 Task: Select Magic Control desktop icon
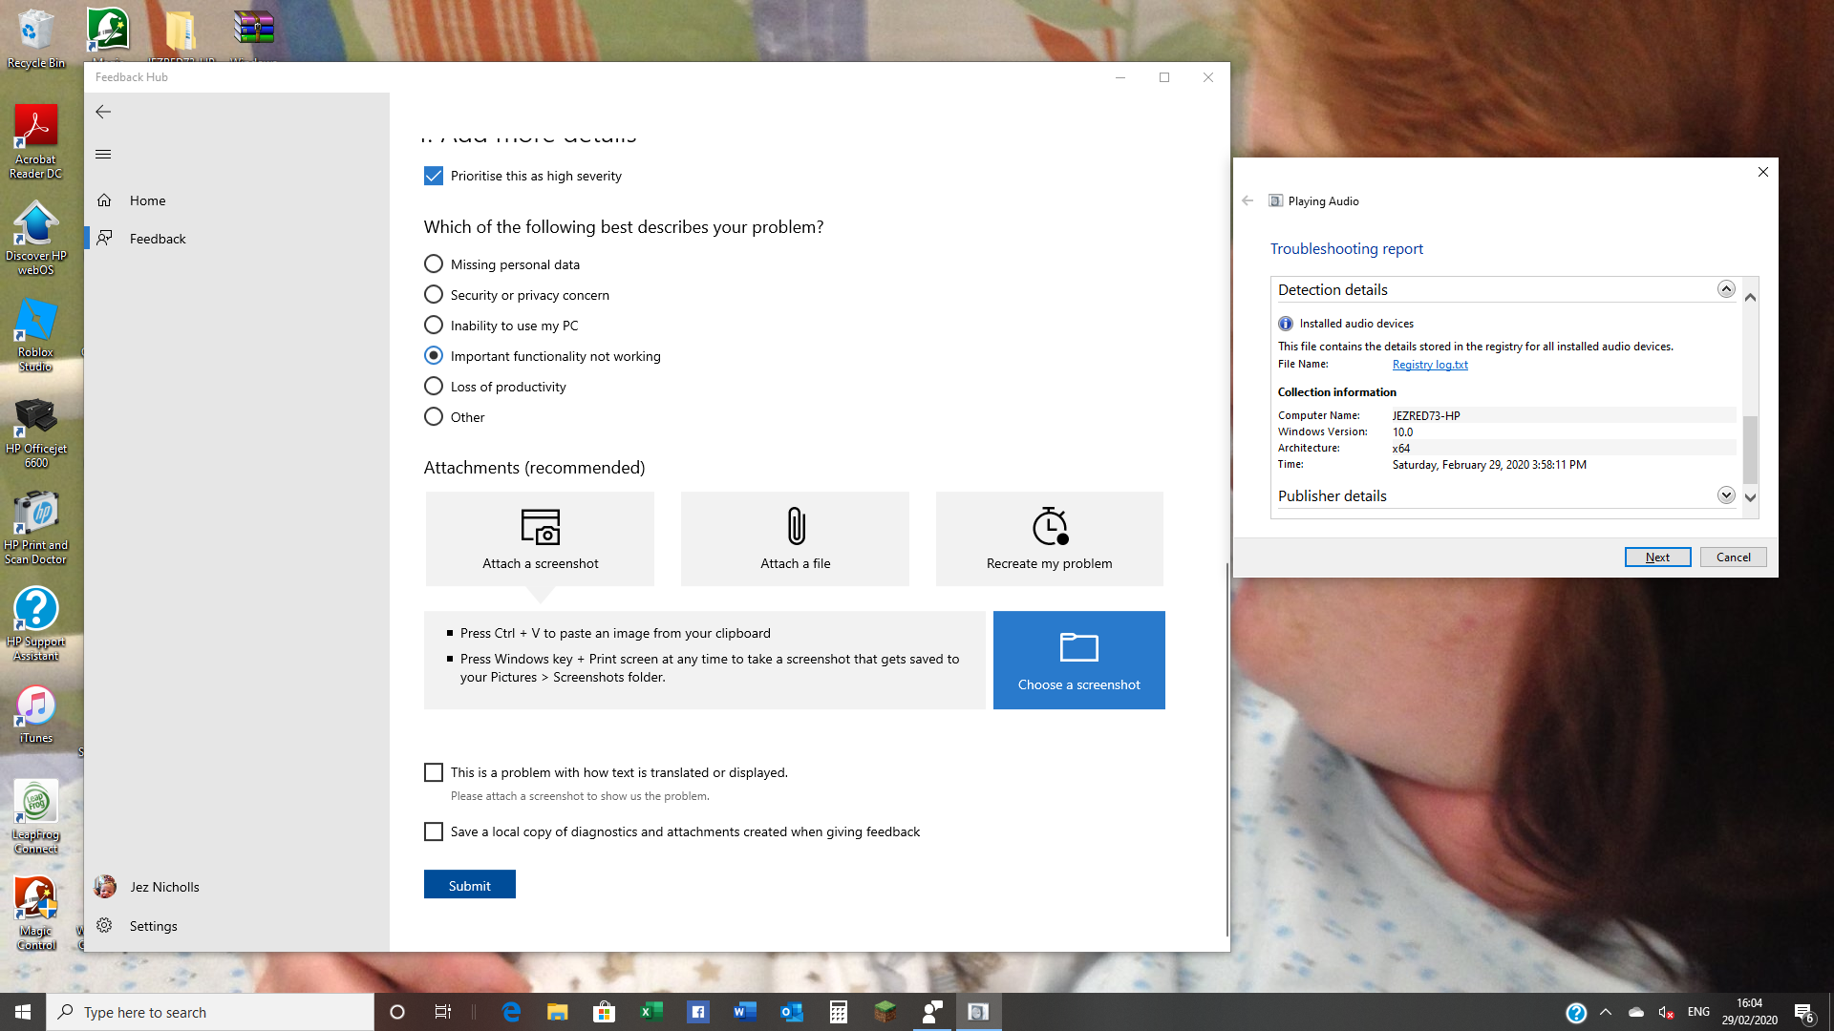point(36,914)
